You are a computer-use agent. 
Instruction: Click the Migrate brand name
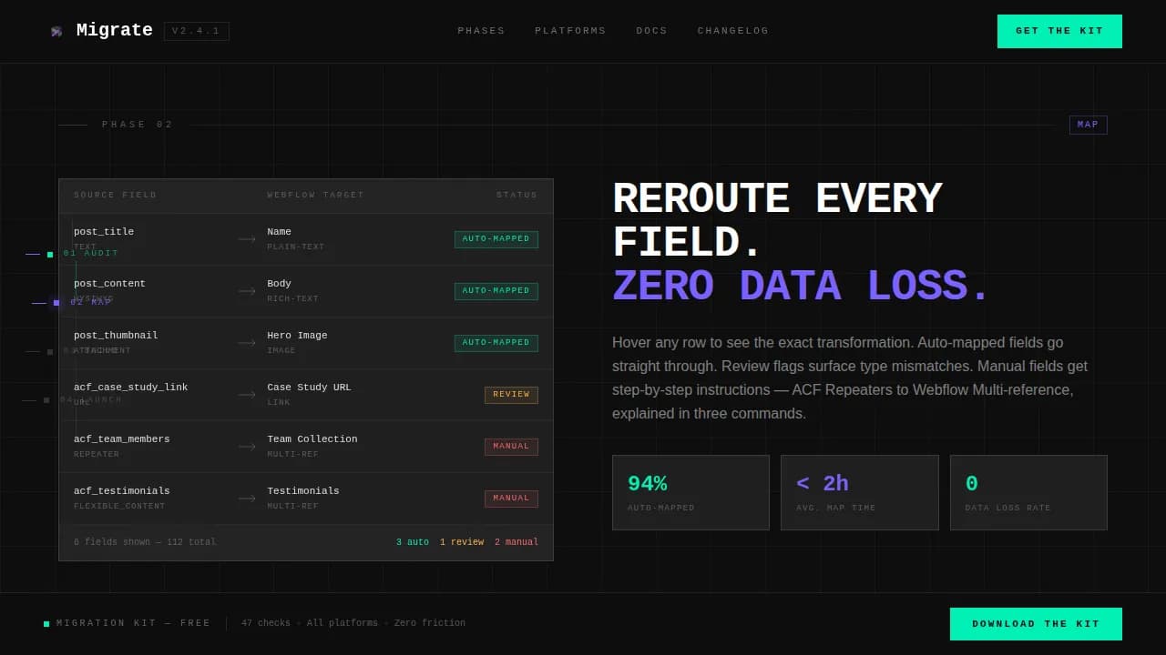click(115, 30)
